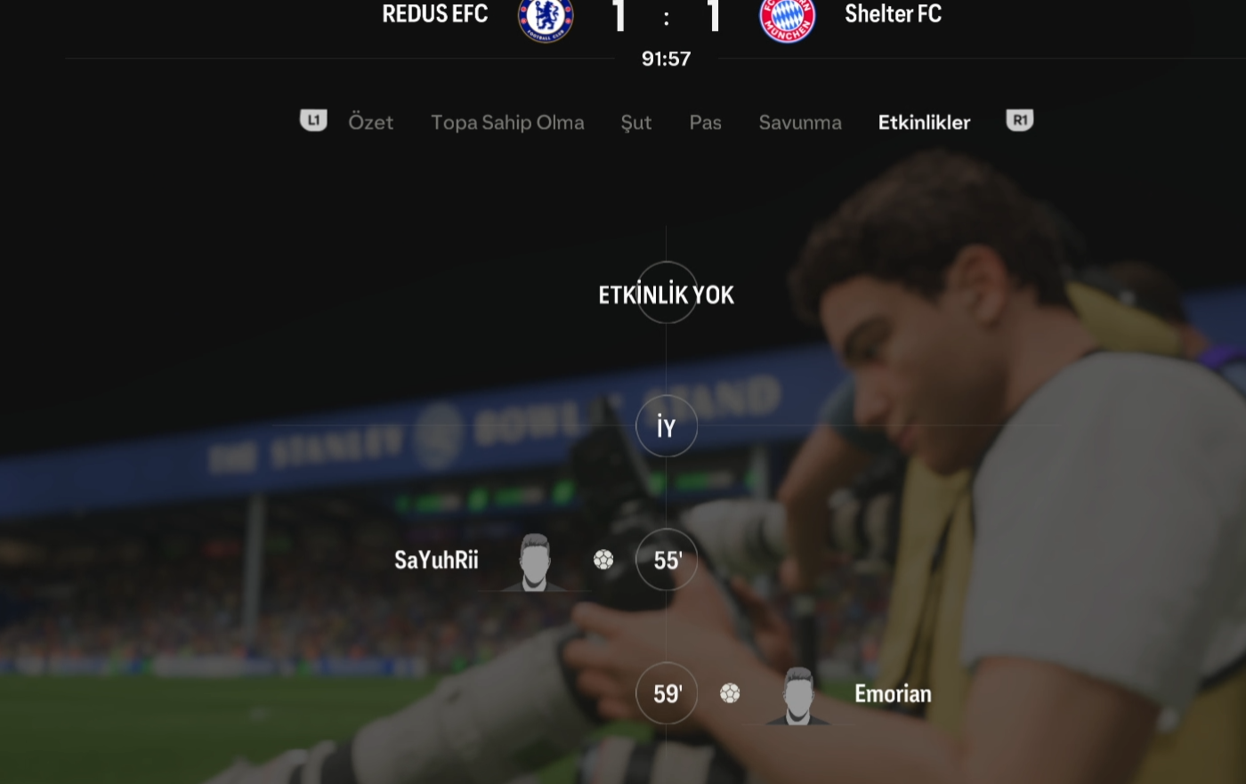1246x784 pixels.
Task: Click the Bayern München club crest
Action: tap(788, 18)
